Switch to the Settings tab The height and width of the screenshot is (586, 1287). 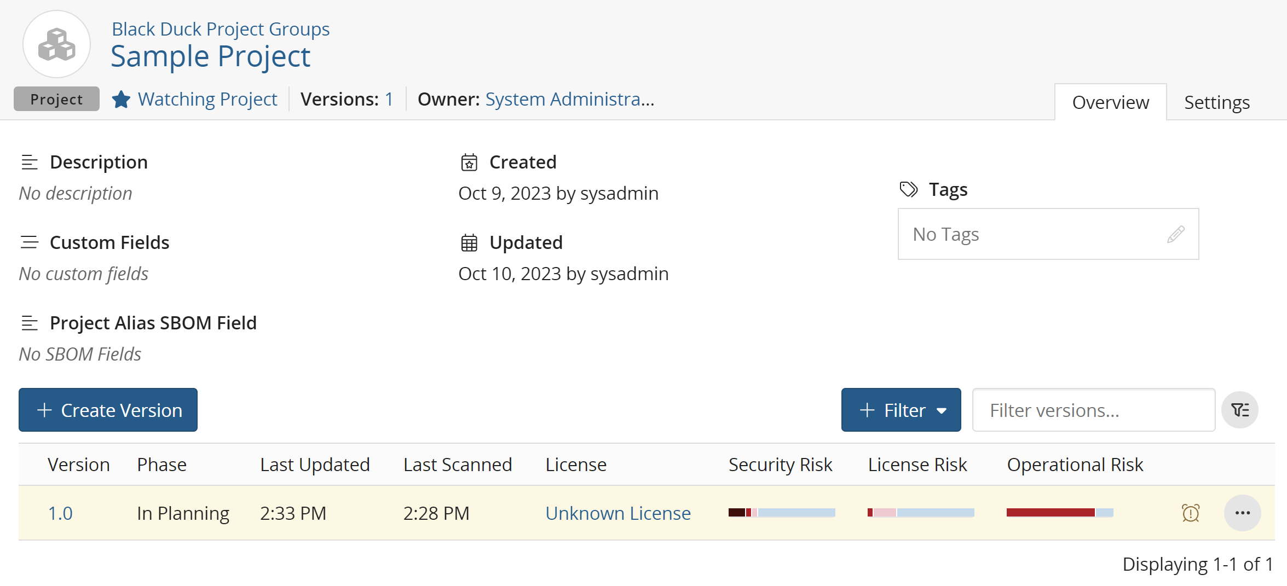pos(1216,102)
